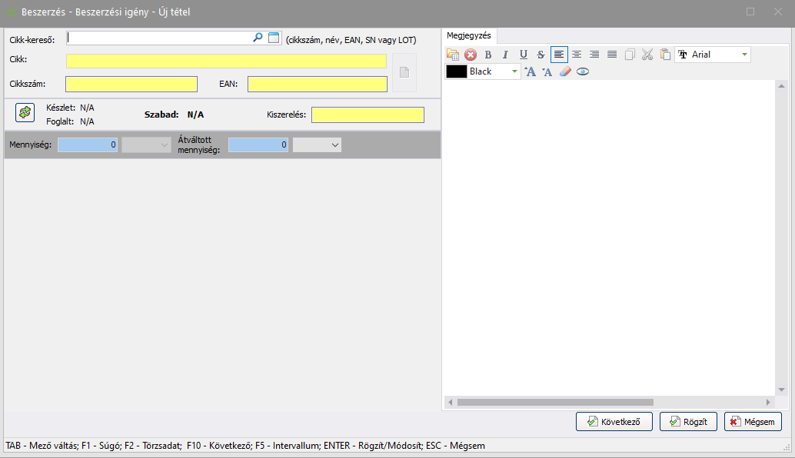This screenshot has height=458, width=795.
Task: Click the red clear formatting icon
Action: tap(471, 55)
